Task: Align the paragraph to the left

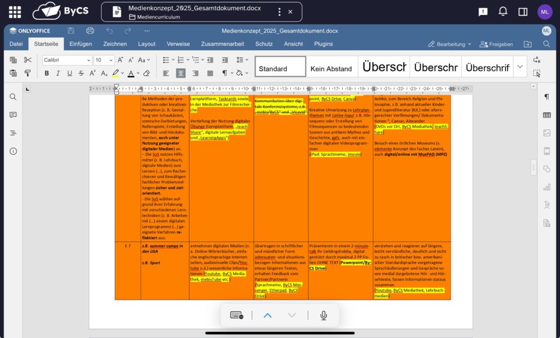Action: click(166, 73)
